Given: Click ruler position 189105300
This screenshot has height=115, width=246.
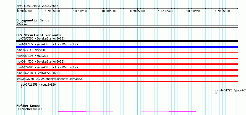Looking at the screenshot, I should coord(137,11).
